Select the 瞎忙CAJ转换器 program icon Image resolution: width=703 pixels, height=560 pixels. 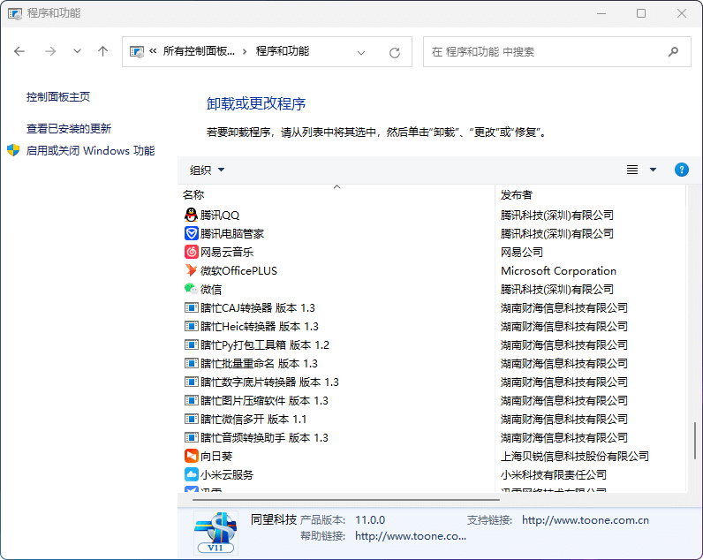pos(191,307)
